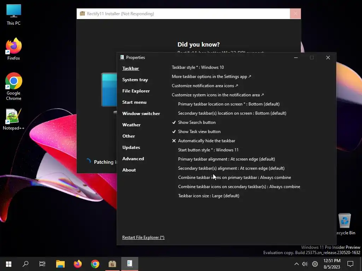Open clock showing 12:51 PM
Screen dimensions: 362x271
click(332, 264)
